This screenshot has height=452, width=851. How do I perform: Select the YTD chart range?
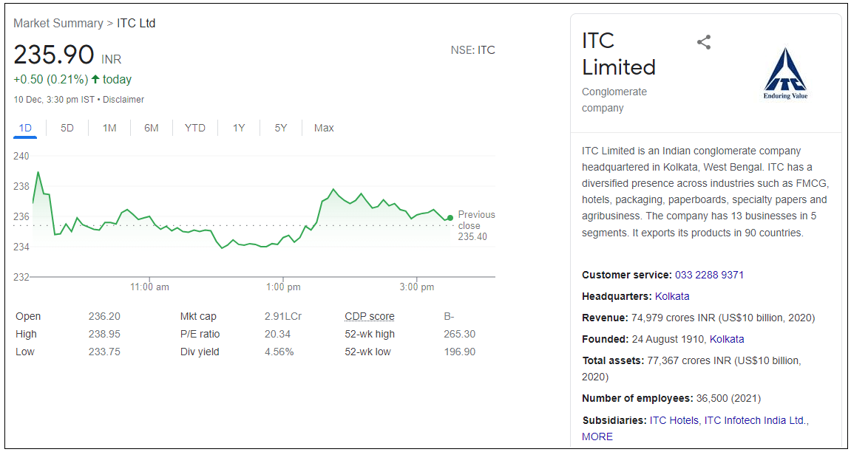click(195, 129)
